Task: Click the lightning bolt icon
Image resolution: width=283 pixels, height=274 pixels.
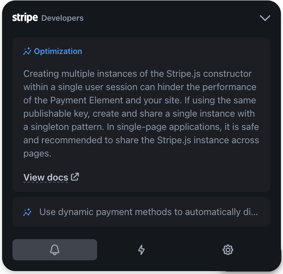Action: pos(141,250)
